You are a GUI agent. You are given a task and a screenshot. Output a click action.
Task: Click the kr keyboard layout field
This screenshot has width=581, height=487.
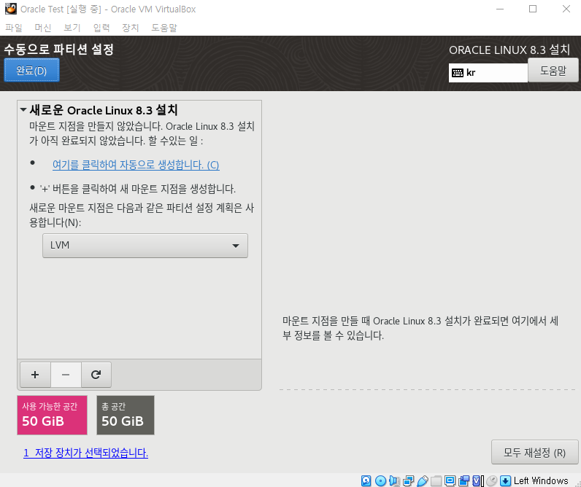click(488, 72)
